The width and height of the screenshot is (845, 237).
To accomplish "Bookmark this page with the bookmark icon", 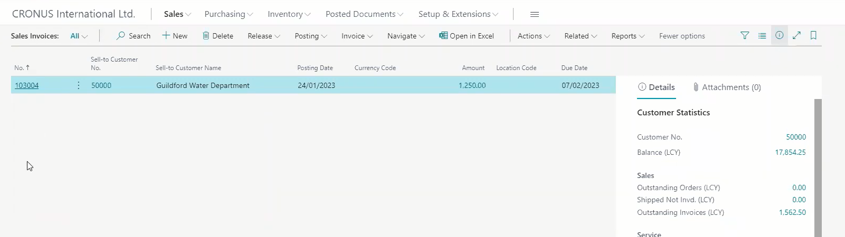I will (813, 35).
